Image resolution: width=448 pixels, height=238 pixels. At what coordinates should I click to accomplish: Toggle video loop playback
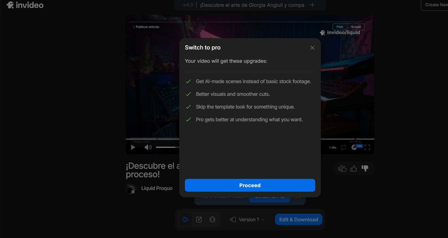[x=344, y=147]
